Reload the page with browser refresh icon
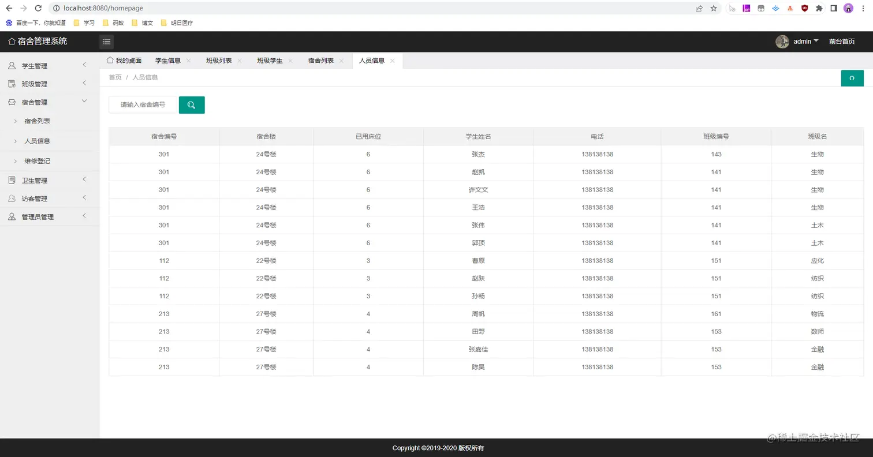 (38, 9)
